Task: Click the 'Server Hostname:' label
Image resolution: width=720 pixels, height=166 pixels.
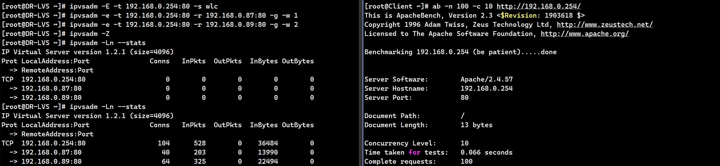Action: [x=397, y=88]
